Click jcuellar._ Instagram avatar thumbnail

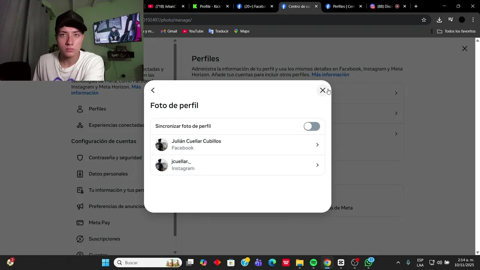[x=162, y=165]
